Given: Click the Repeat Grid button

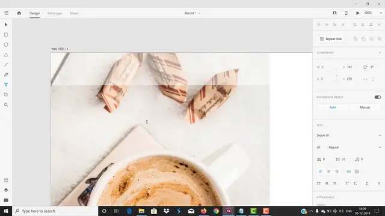Looking at the screenshot, I should click(x=331, y=39).
